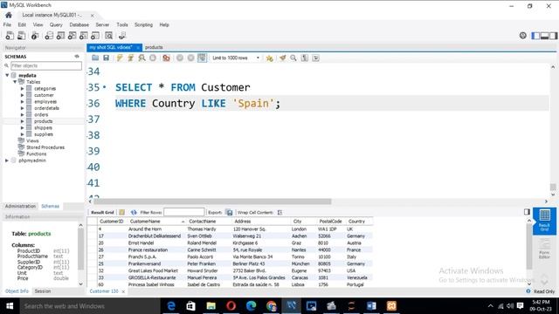Click the search table data icon
Viewport: 559px width, 314px height.
(108, 36)
